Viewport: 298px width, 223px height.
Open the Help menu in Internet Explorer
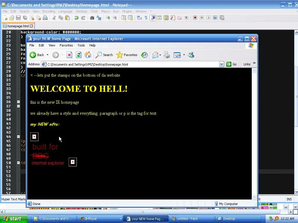(92, 45)
